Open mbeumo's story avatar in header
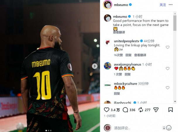This screenshot has height=132, width=182. pos(107,5)
